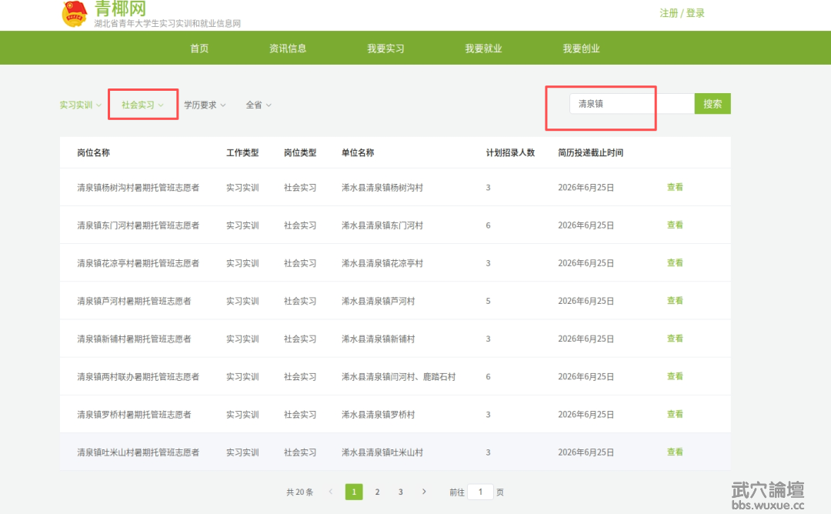Image resolution: width=831 pixels, height=514 pixels.
Task: Click the 简历投递截止时间 column header
Action: click(590, 152)
